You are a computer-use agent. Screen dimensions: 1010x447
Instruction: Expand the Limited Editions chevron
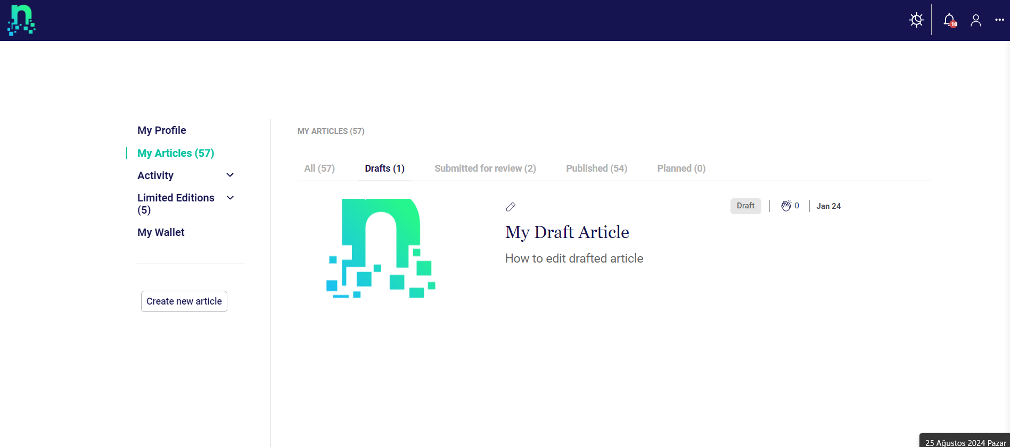click(x=230, y=198)
